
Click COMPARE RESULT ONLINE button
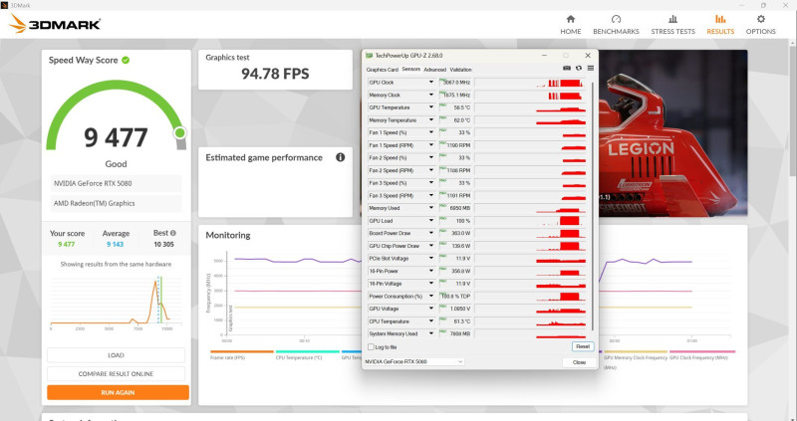click(x=116, y=374)
